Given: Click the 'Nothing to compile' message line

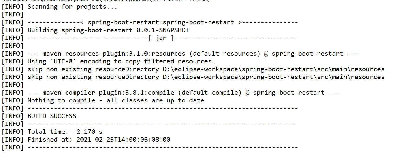Looking at the screenshot, I should click(116, 100).
